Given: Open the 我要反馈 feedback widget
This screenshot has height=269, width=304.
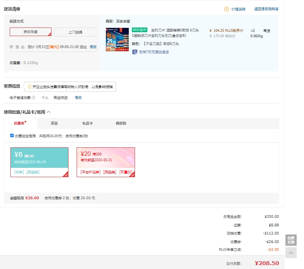Looking at the screenshot, I should click(x=291, y=240).
